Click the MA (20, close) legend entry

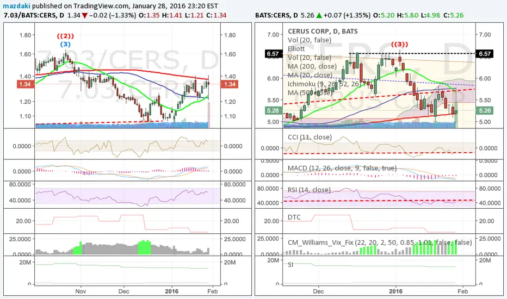[310, 75]
